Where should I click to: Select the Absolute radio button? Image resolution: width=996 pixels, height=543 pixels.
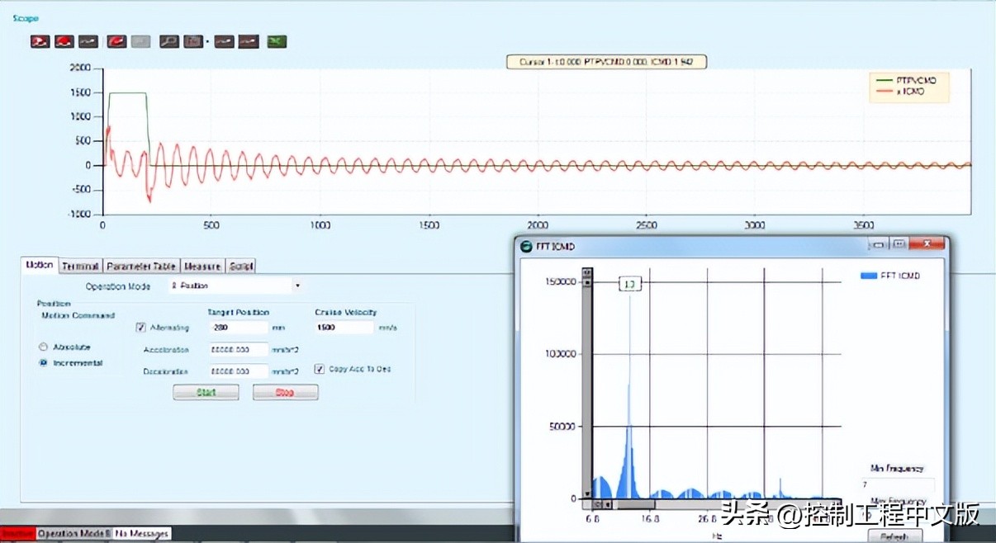point(43,347)
